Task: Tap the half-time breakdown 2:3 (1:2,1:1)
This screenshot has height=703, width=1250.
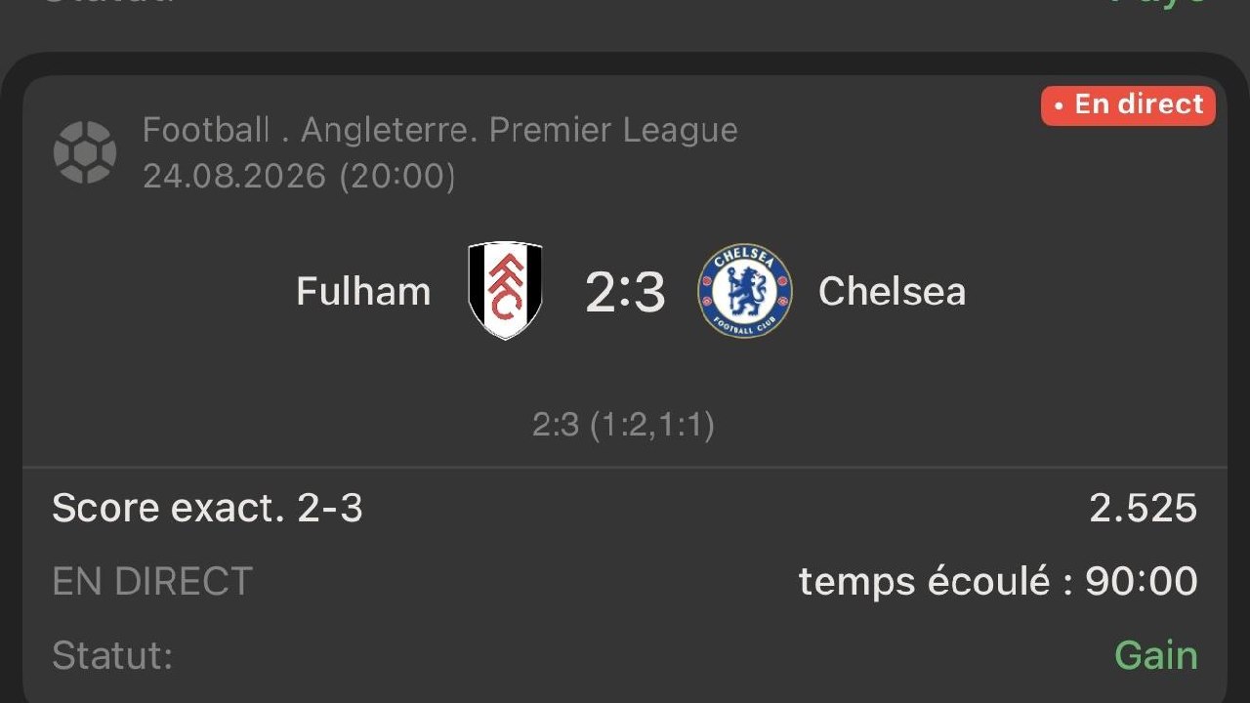Action: (623, 425)
